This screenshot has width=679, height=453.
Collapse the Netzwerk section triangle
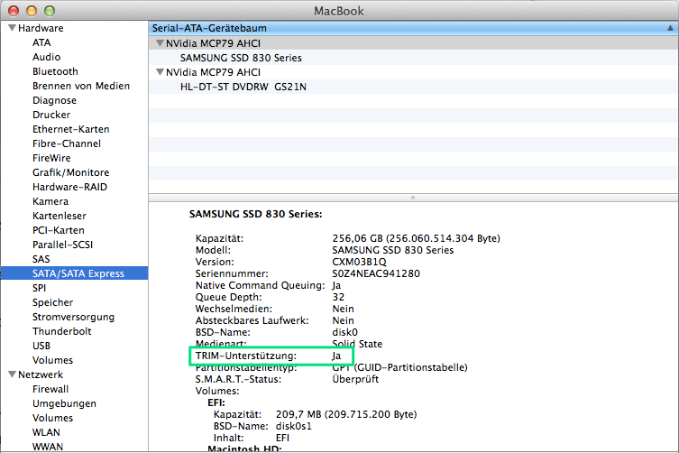click(x=12, y=374)
